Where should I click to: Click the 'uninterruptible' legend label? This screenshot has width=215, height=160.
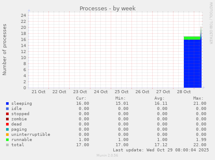pos(31,135)
